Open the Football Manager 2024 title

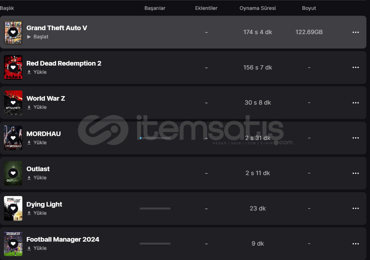point(63,239)
